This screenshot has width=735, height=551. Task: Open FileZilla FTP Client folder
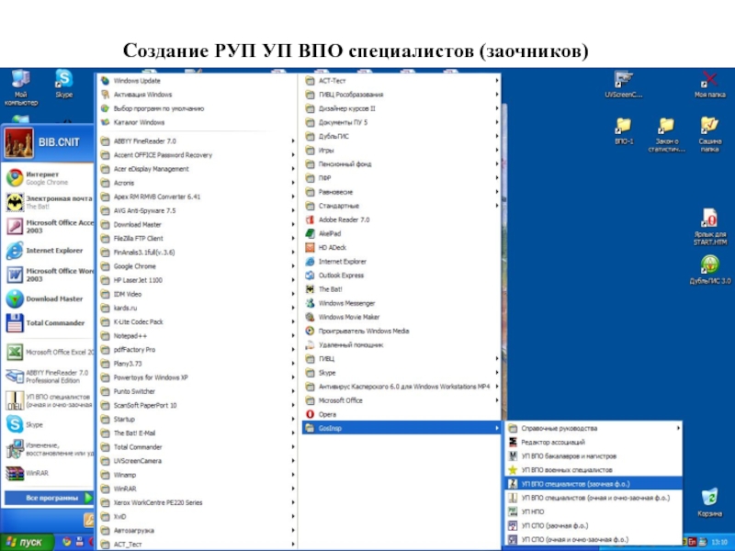click(x=198, y=238)
